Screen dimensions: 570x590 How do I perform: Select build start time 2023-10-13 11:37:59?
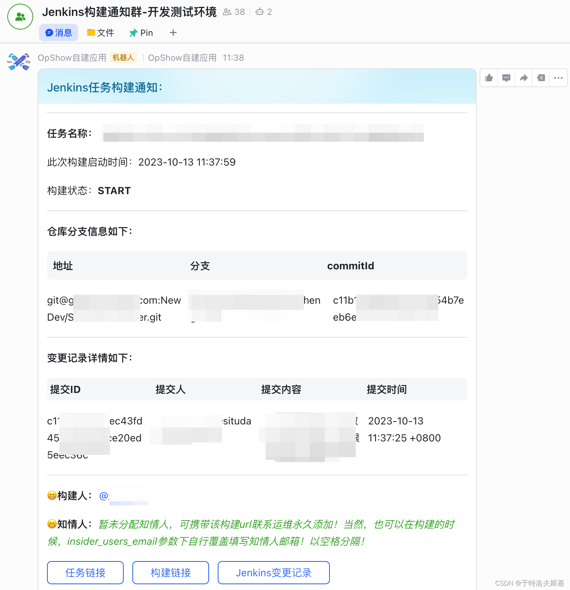click(x=187, y=162)
